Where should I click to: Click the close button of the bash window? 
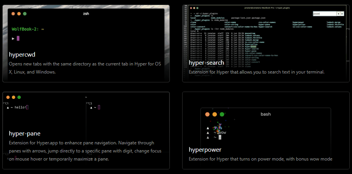tap(207, 114)
